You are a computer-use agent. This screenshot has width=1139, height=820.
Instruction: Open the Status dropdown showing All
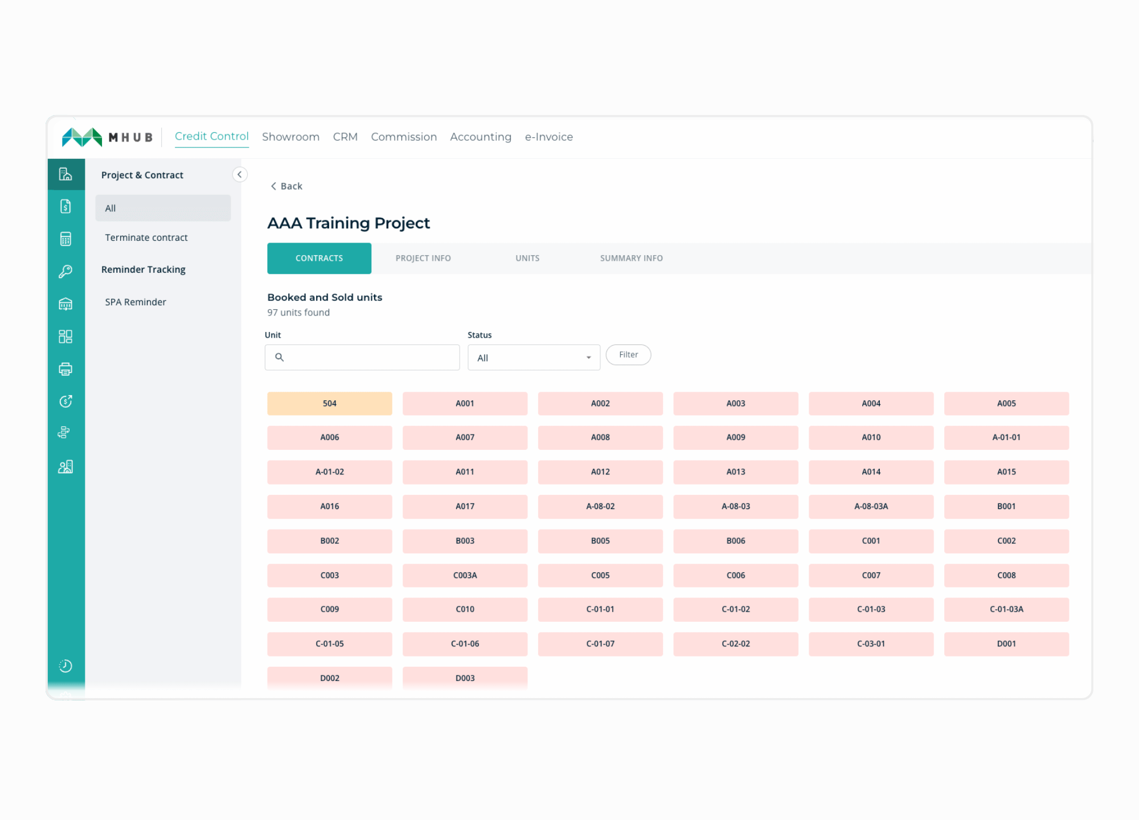(x=534, y=358)
